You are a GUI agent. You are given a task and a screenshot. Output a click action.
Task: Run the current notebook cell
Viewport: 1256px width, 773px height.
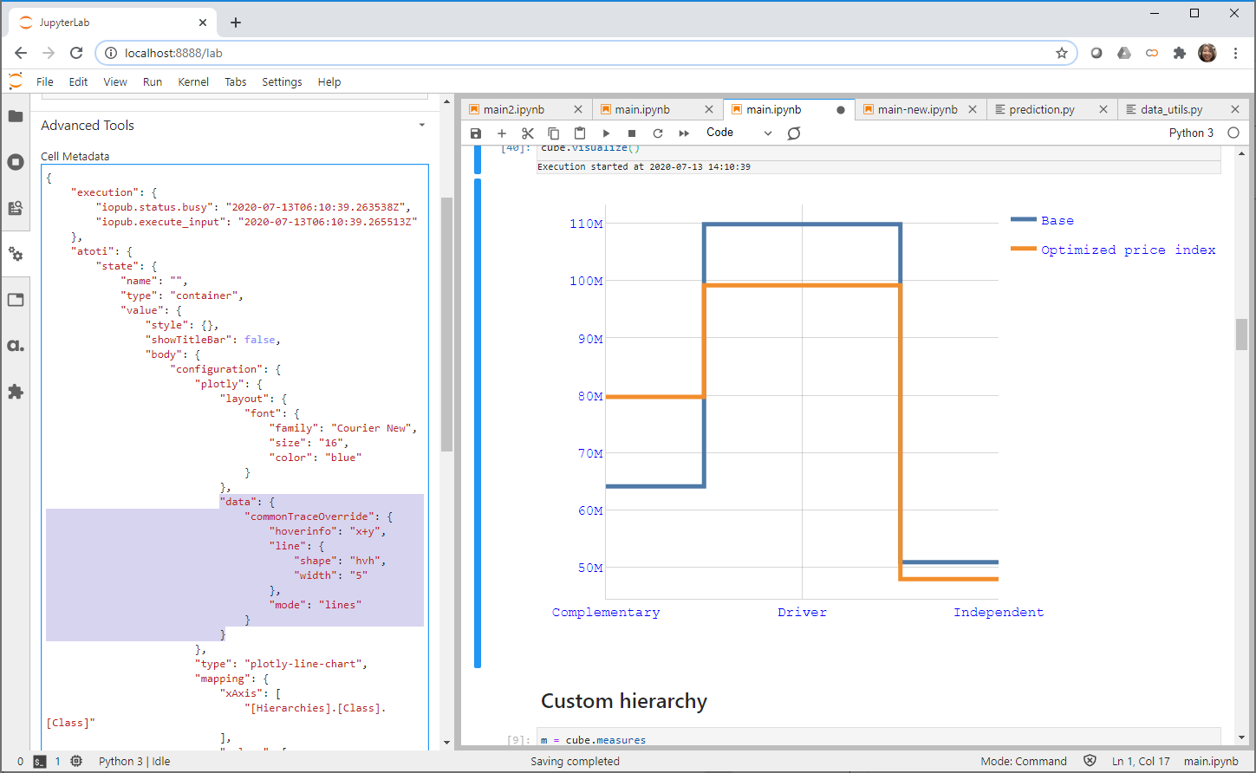click(606, 133)
